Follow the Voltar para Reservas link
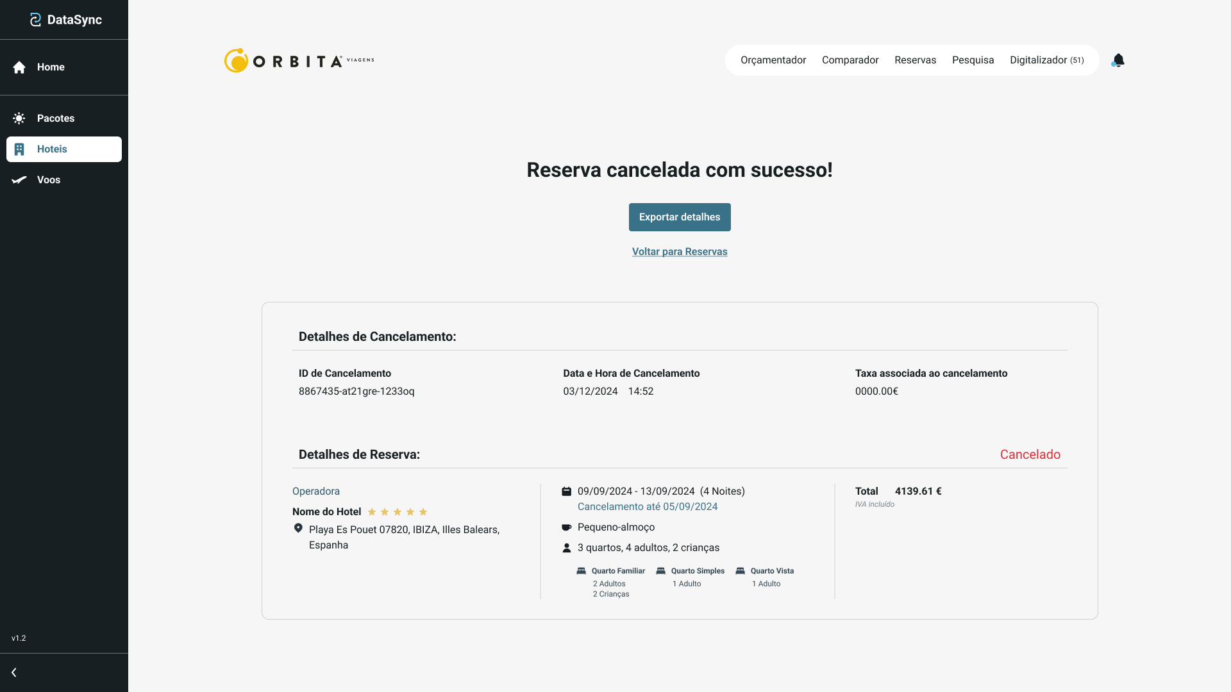 pos(679,252)
